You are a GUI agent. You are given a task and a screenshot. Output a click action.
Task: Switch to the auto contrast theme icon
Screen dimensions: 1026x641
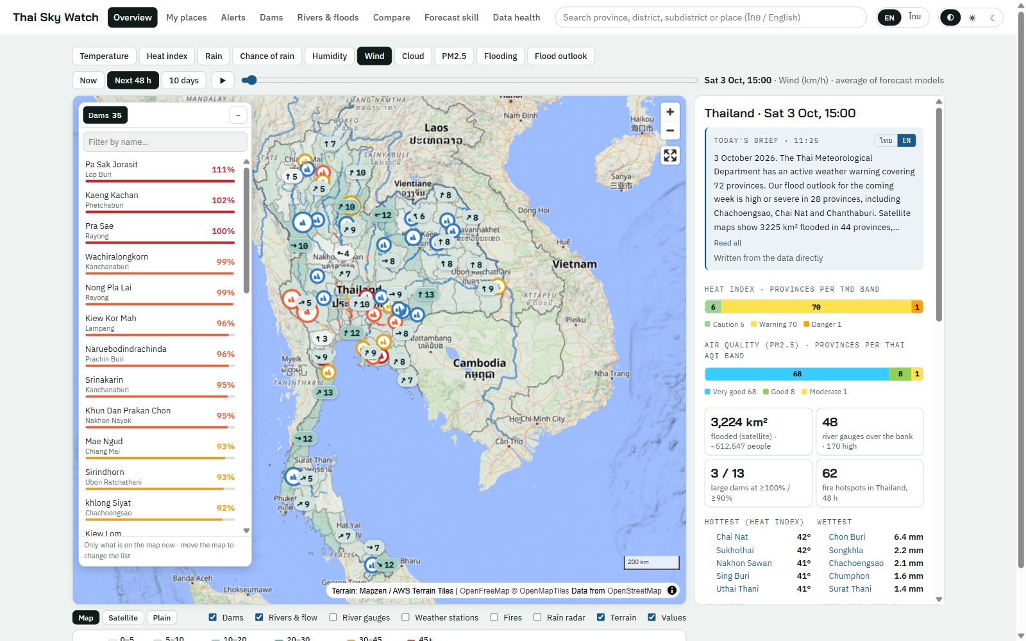pos(950,17)
